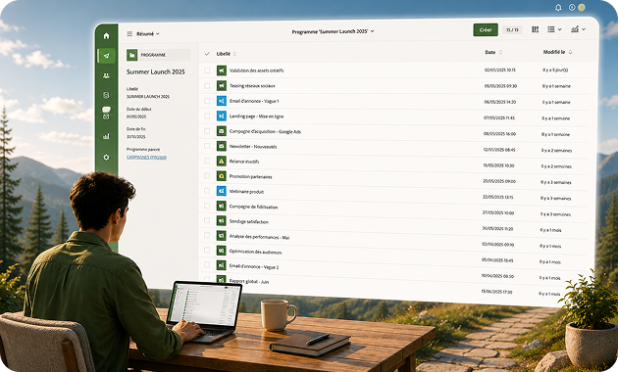Check the Teasing réseaux sociaux checkbox

pos(207,85)
